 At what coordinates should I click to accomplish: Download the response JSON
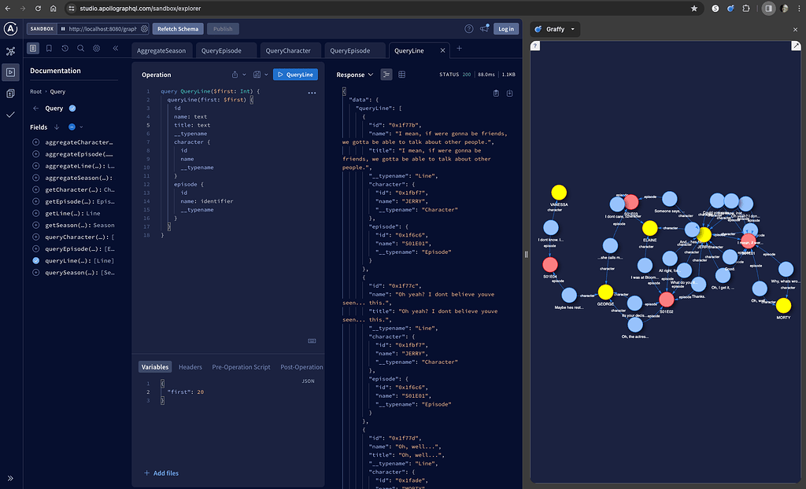click(x=509, y=94)
